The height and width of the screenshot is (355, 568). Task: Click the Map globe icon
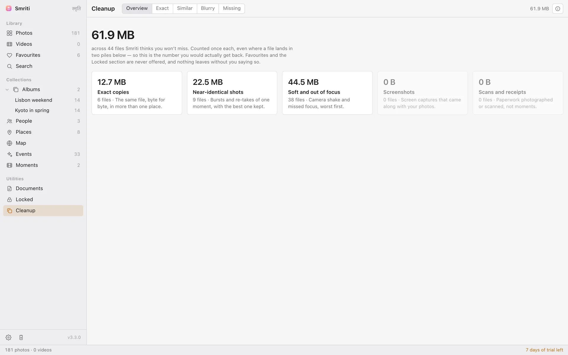tap(9, 143)
